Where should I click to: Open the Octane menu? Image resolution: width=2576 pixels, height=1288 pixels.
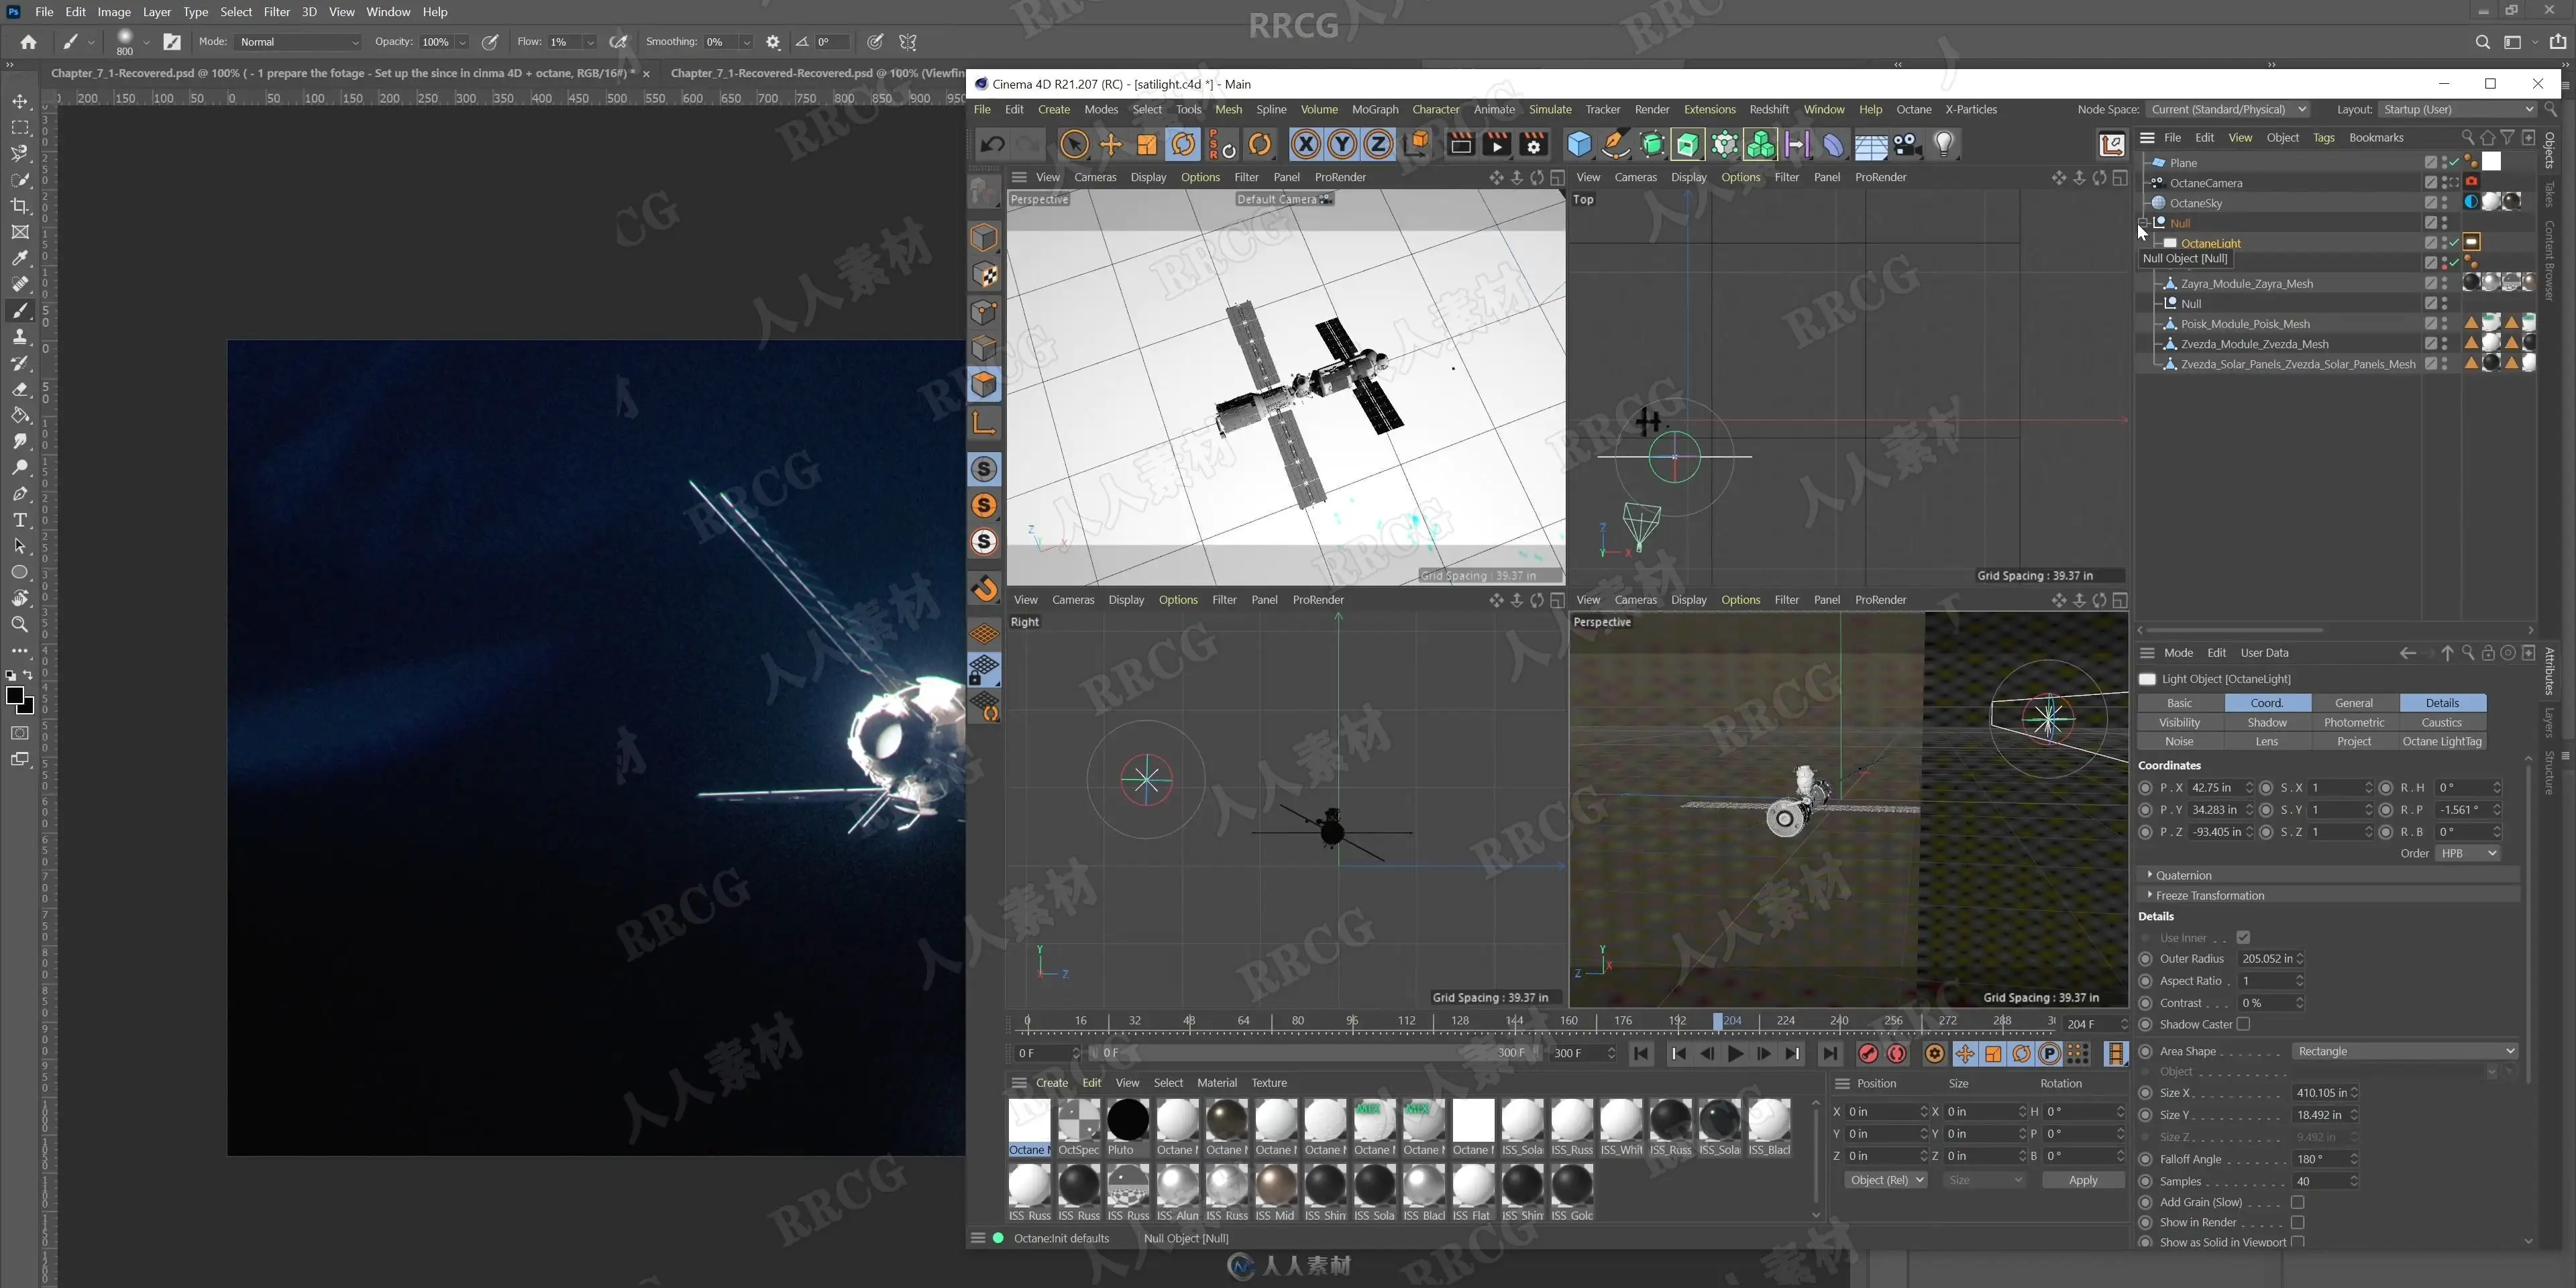(1914, 110)
